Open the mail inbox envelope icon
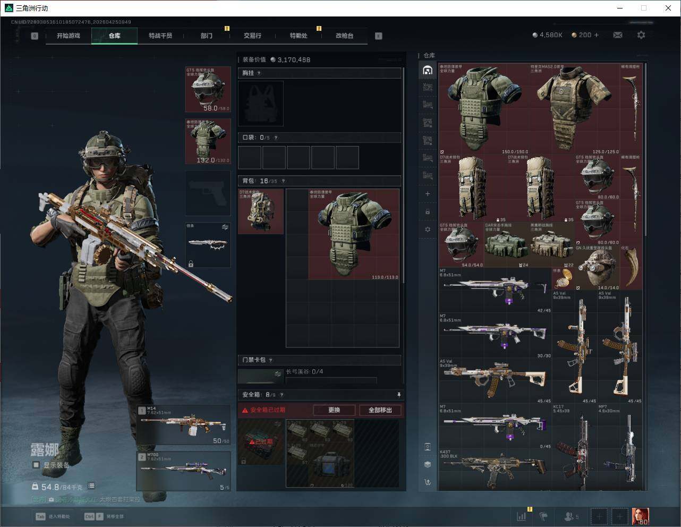The width and height of the screenshot is (681, 527). (618, 35)
